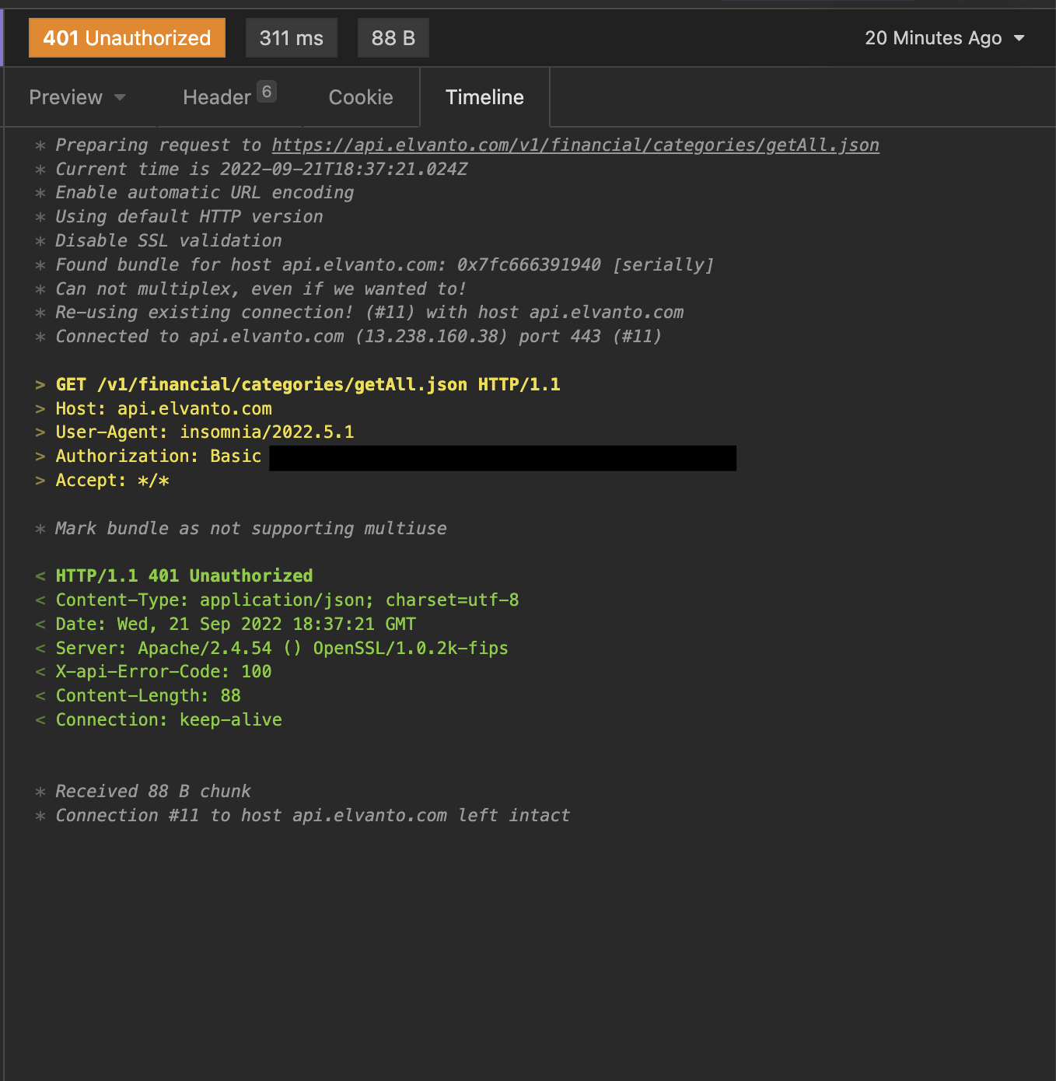Switch to the Preview tab
Screen dimensions: 1056x1081
pyautogui.click(x=66, y=97)
